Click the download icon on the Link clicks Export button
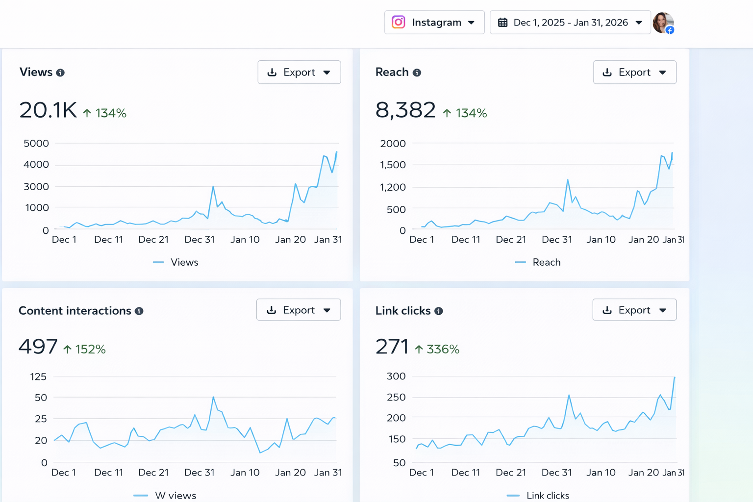The width and height of the screenshot is (753, 502). pos(607,309)
